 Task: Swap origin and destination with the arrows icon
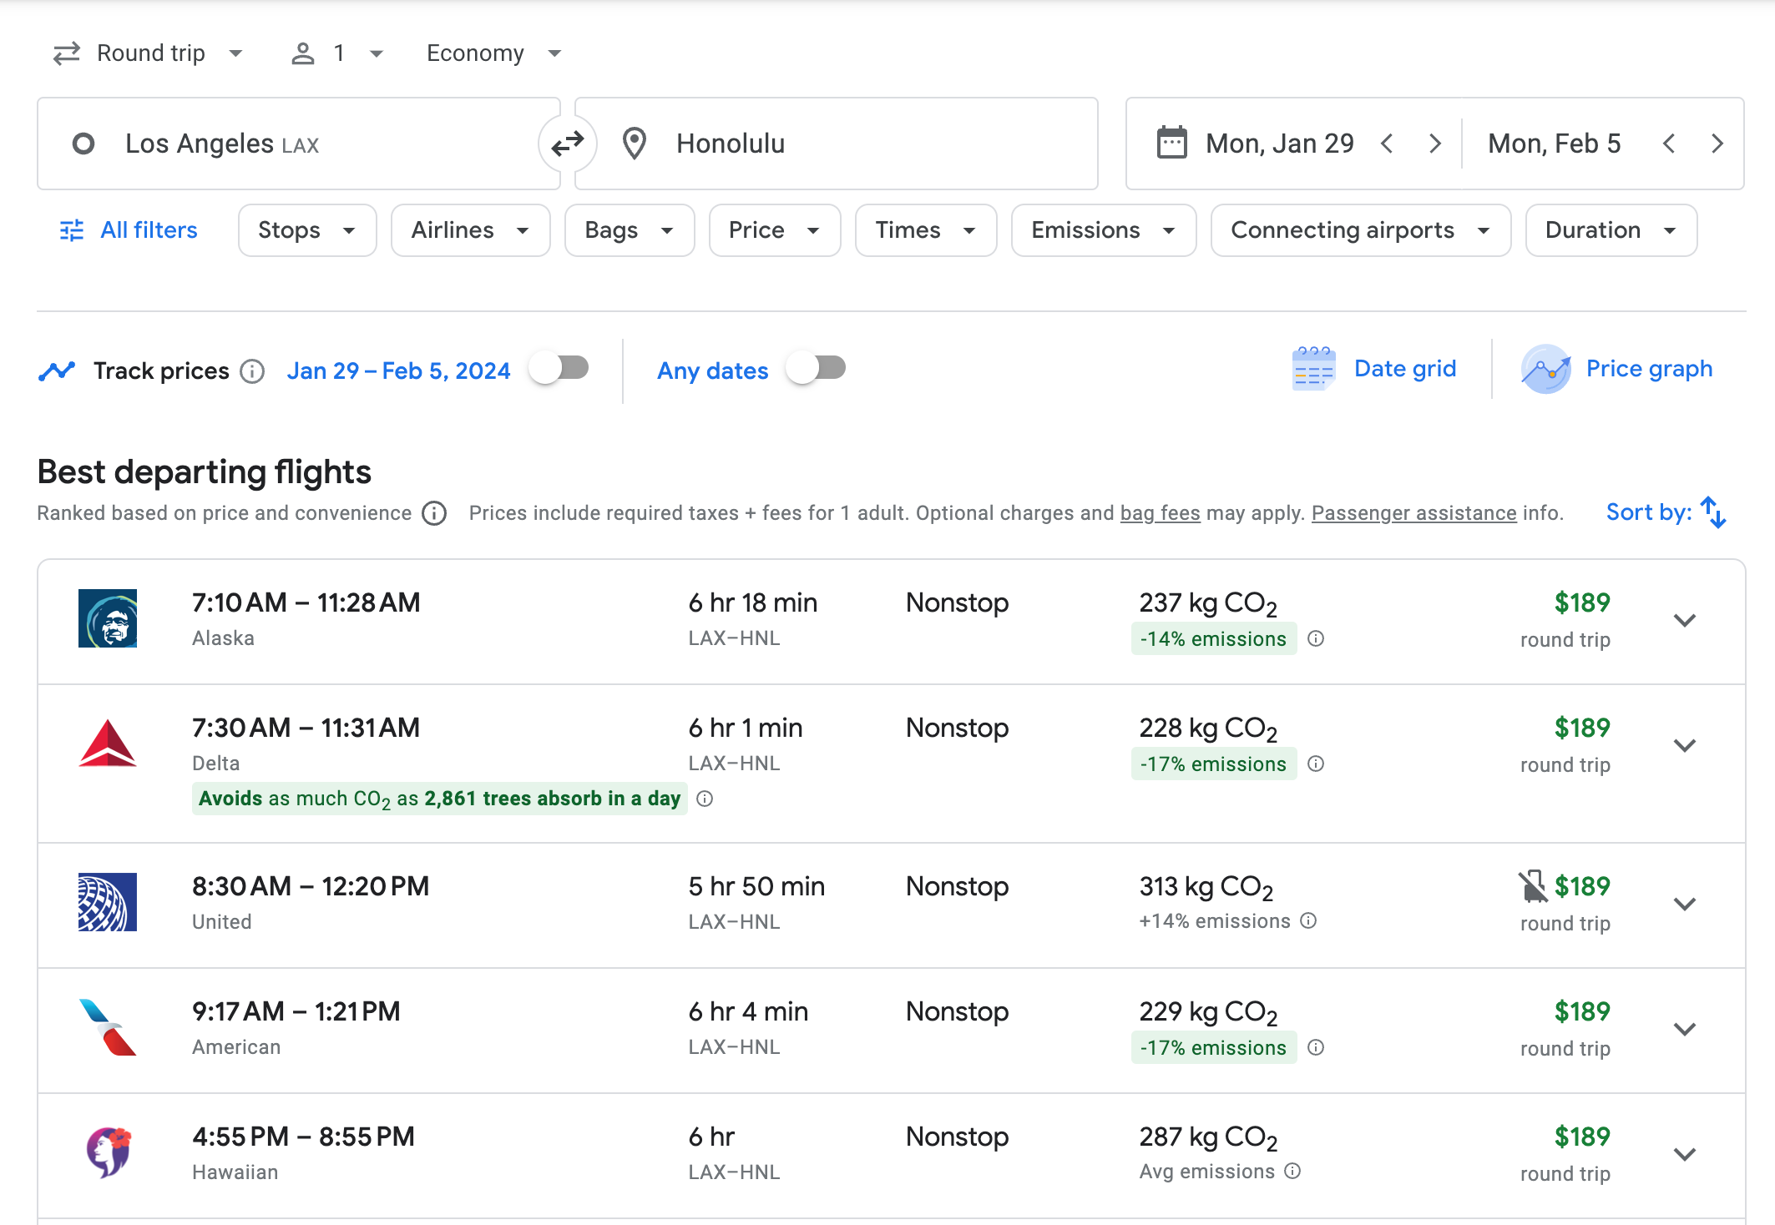tap(568, 144)
